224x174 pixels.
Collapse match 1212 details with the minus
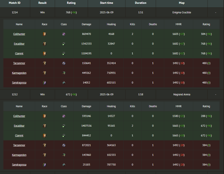[216, 95]
